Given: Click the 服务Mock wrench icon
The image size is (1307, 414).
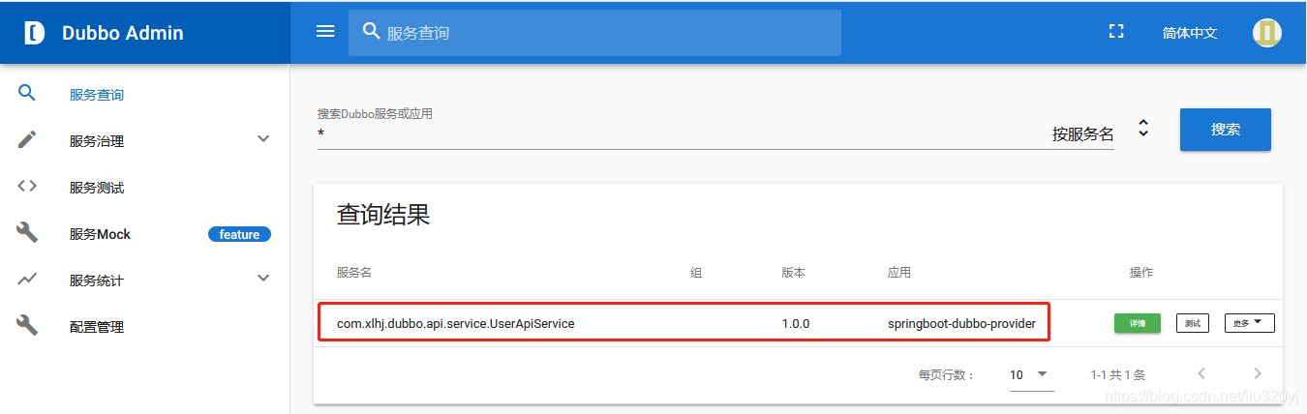Looking at the screenshot, I should (27, 232).
